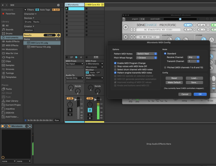
Task: Select the Standard mode radio button
Action: point(165,53)
